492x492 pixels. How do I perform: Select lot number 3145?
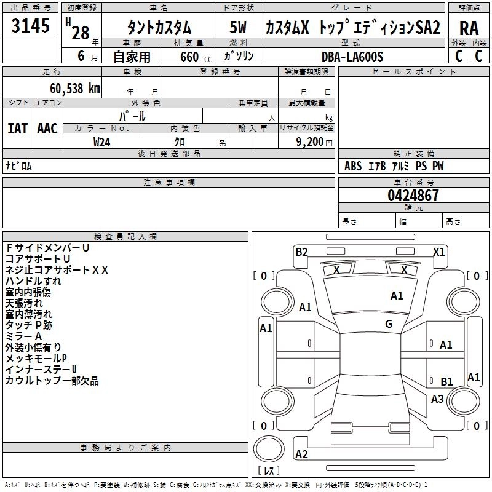point(30,28)
